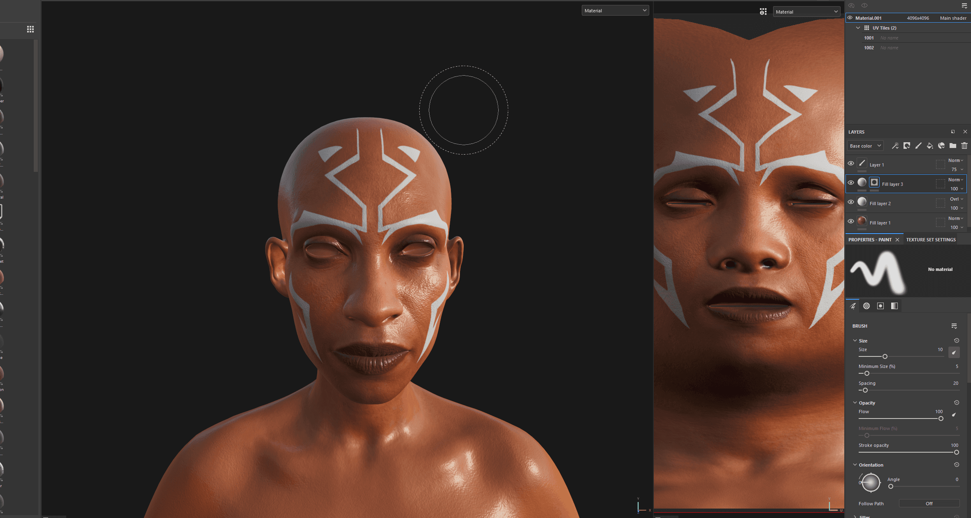This screenshot has height=518, width=971.
Task: Hide Fill layer 3 with its eye icon
Action: point(851,183)
